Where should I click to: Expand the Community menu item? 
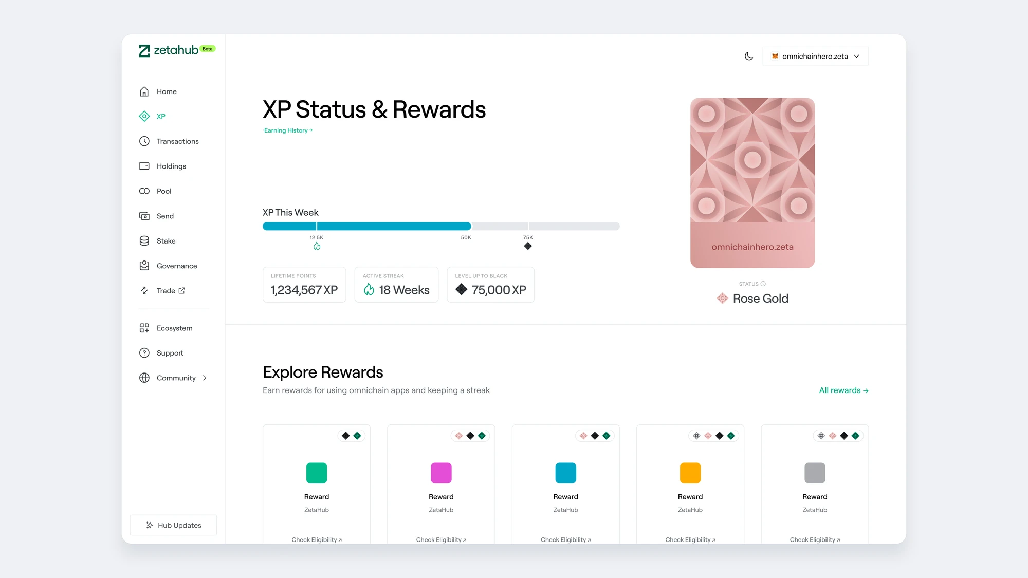(x=205, y=378)
